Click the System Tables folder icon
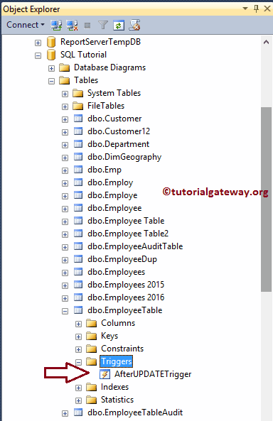Screen dimensions: 273x421 tap(78, 93)
